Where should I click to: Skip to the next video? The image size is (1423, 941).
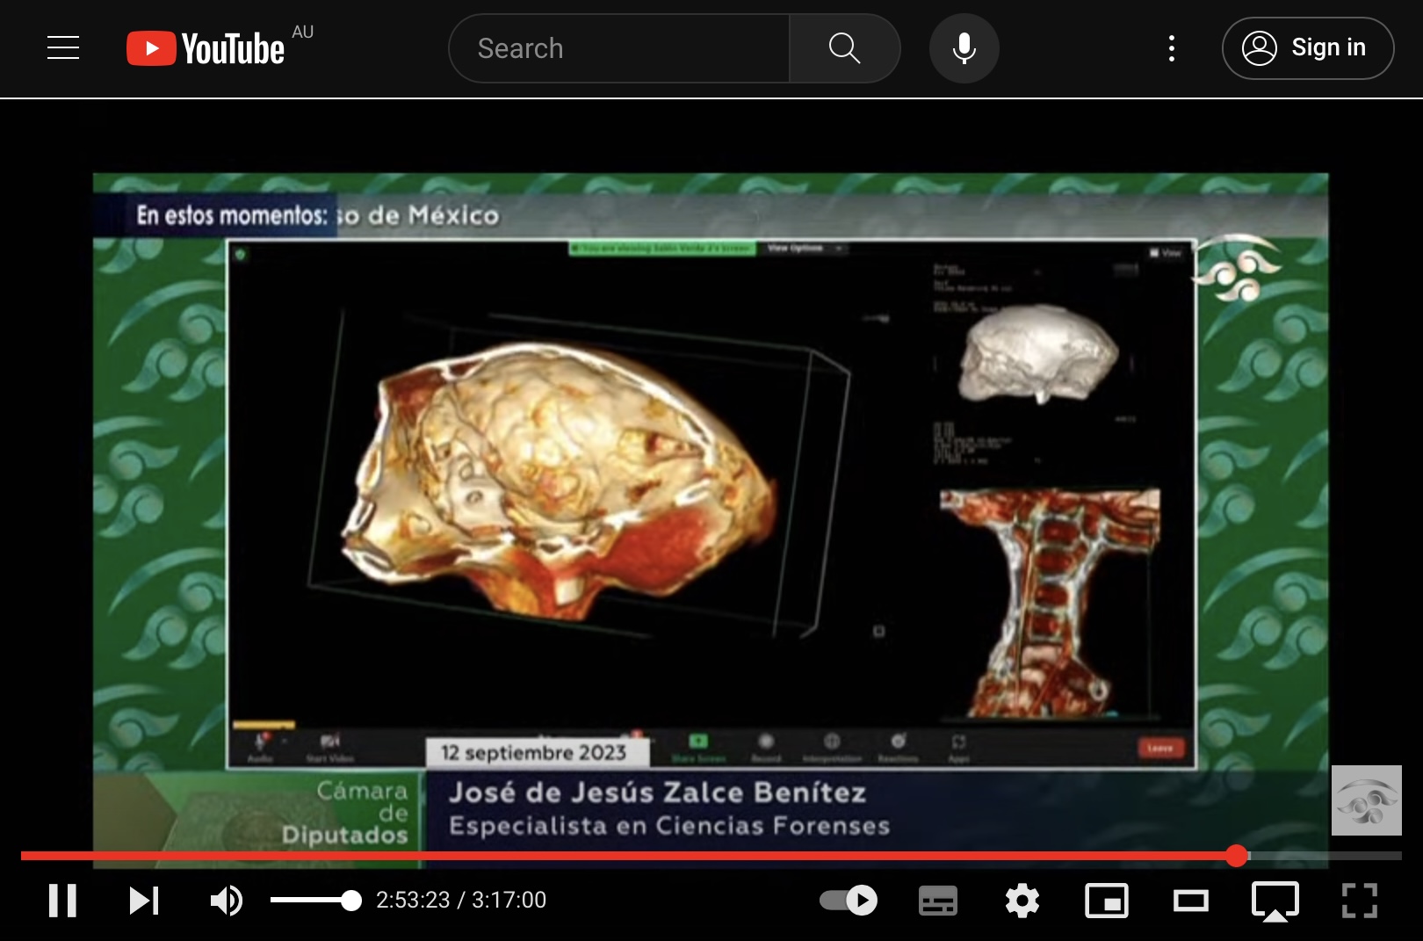144,901
